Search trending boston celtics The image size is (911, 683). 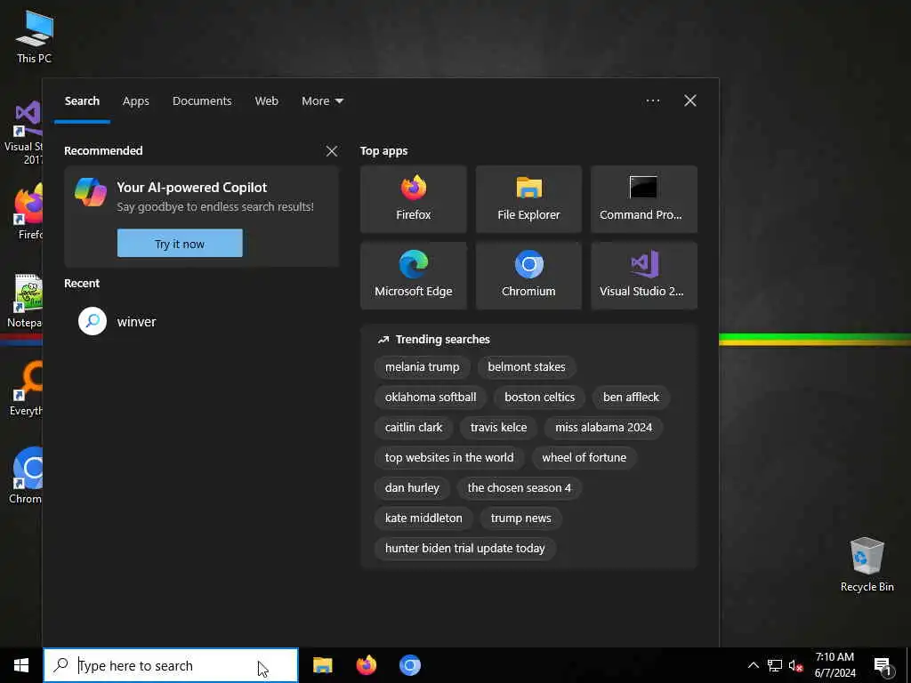coord(540,398)
